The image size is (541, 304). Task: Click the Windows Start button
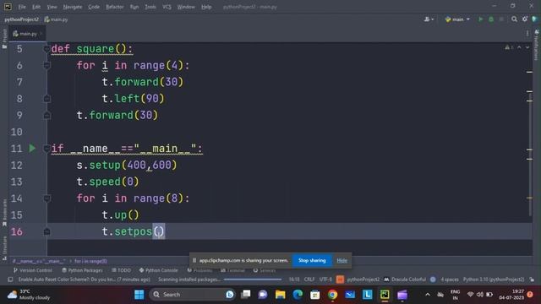coord(139,295)
